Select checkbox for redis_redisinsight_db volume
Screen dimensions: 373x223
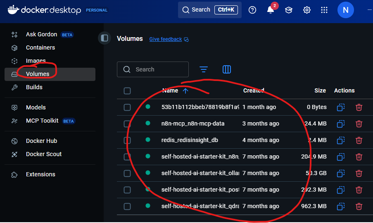(127, 140)
